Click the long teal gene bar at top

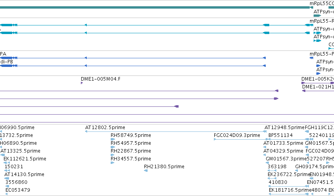click(155, 7)
